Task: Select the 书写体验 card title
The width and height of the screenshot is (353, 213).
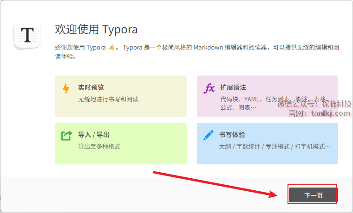Action: [232, 135]
